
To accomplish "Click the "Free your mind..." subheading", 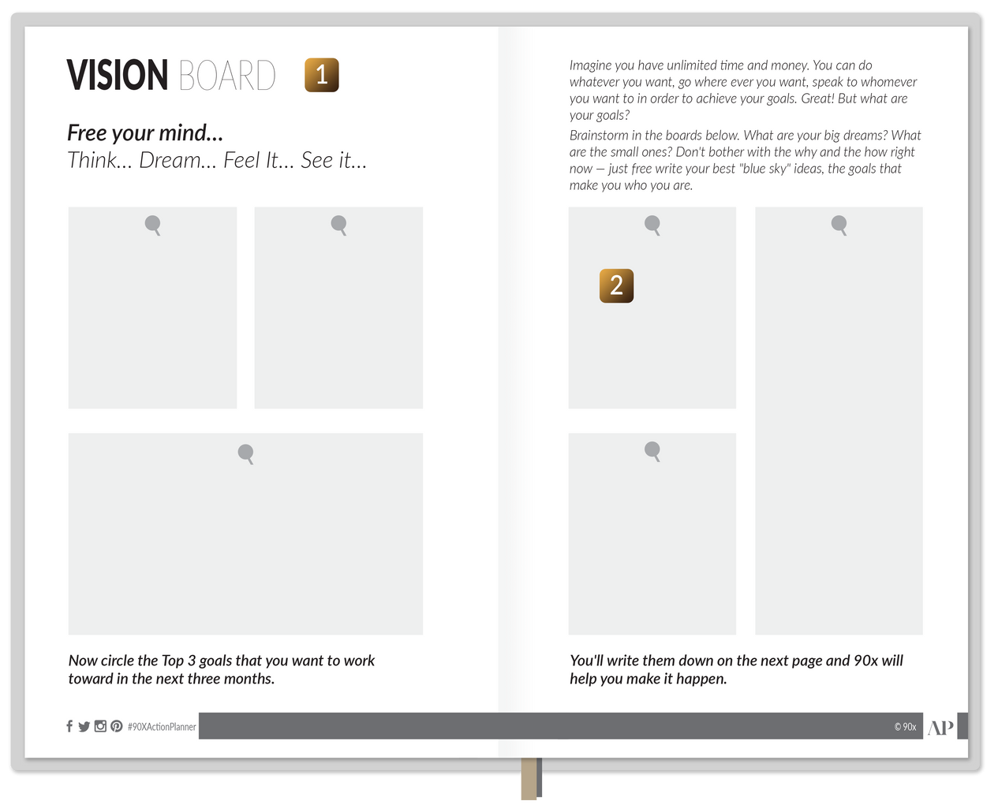I will (x=145, y=132).
